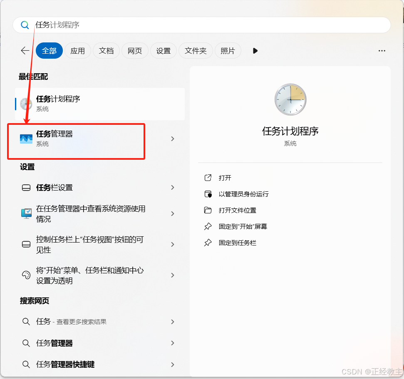Click the large clock icon in preview pane
Viewport: 404px width, 379px height.
point(290,99)
